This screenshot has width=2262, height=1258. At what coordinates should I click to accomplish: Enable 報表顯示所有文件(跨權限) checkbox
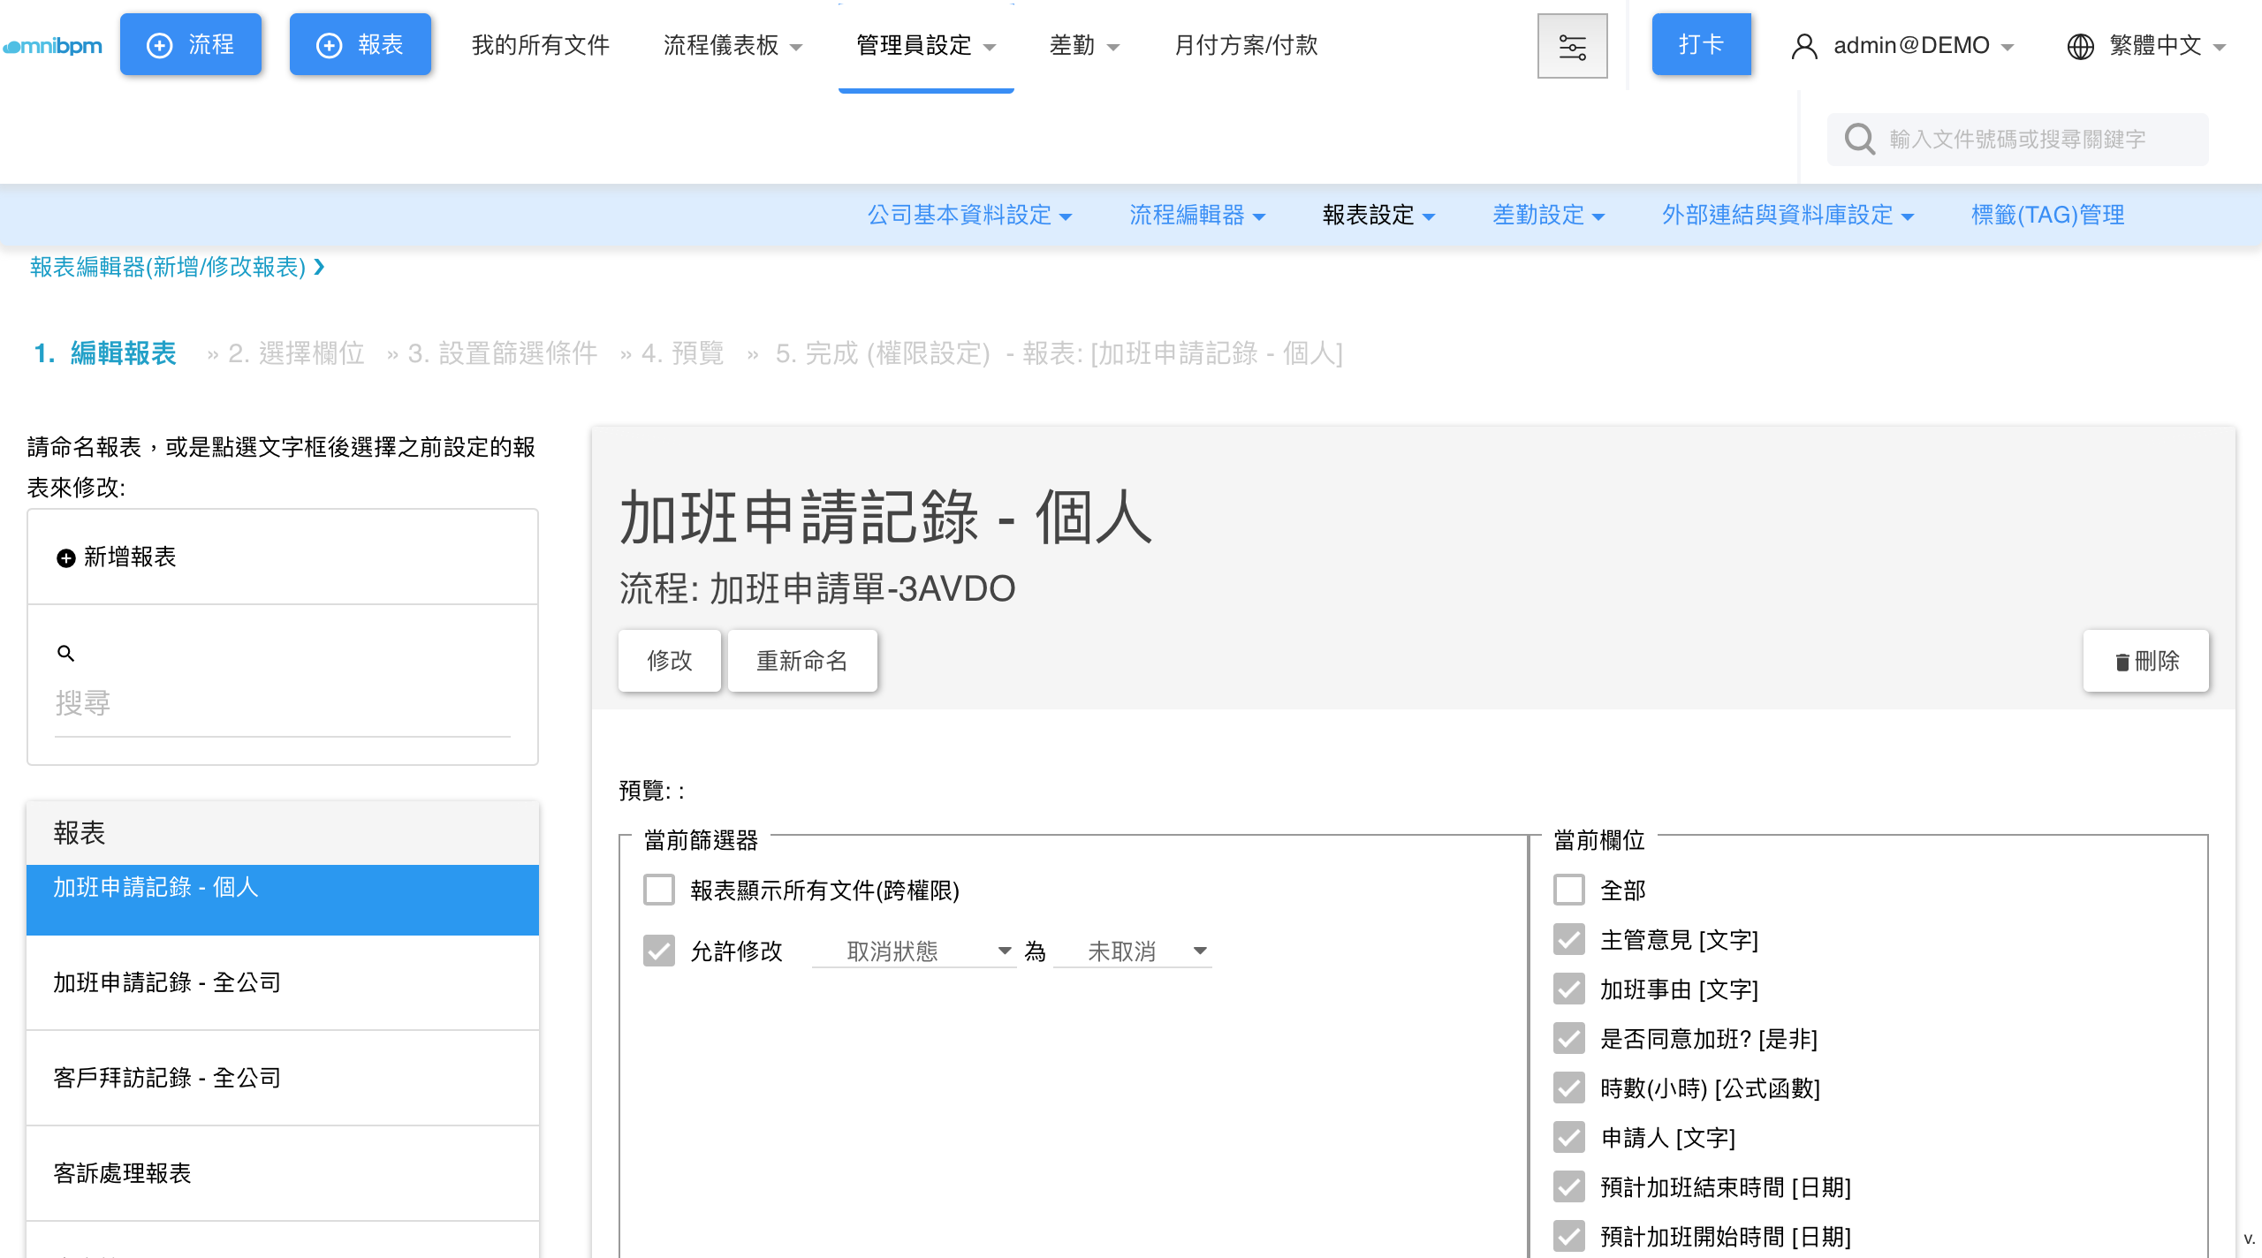659,890
